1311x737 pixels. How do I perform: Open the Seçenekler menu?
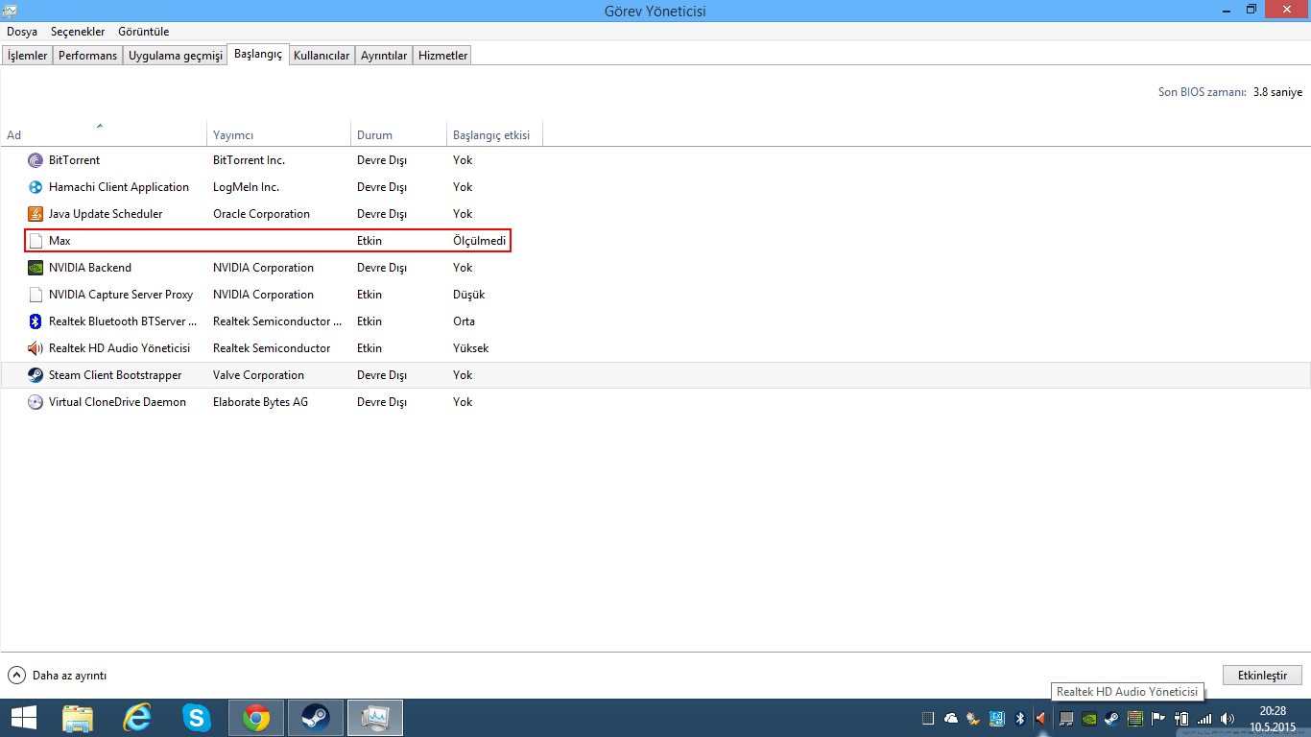[x=78, y=32]
